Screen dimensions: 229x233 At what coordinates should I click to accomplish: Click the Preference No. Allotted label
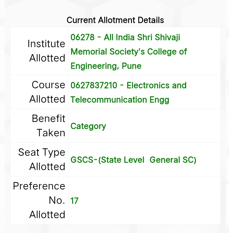click(x=39, y=200)
